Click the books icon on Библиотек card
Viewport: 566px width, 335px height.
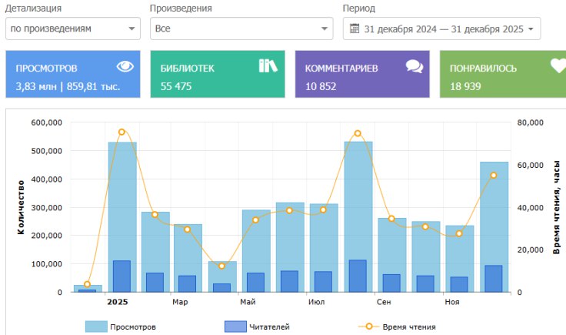click(268, 67)
